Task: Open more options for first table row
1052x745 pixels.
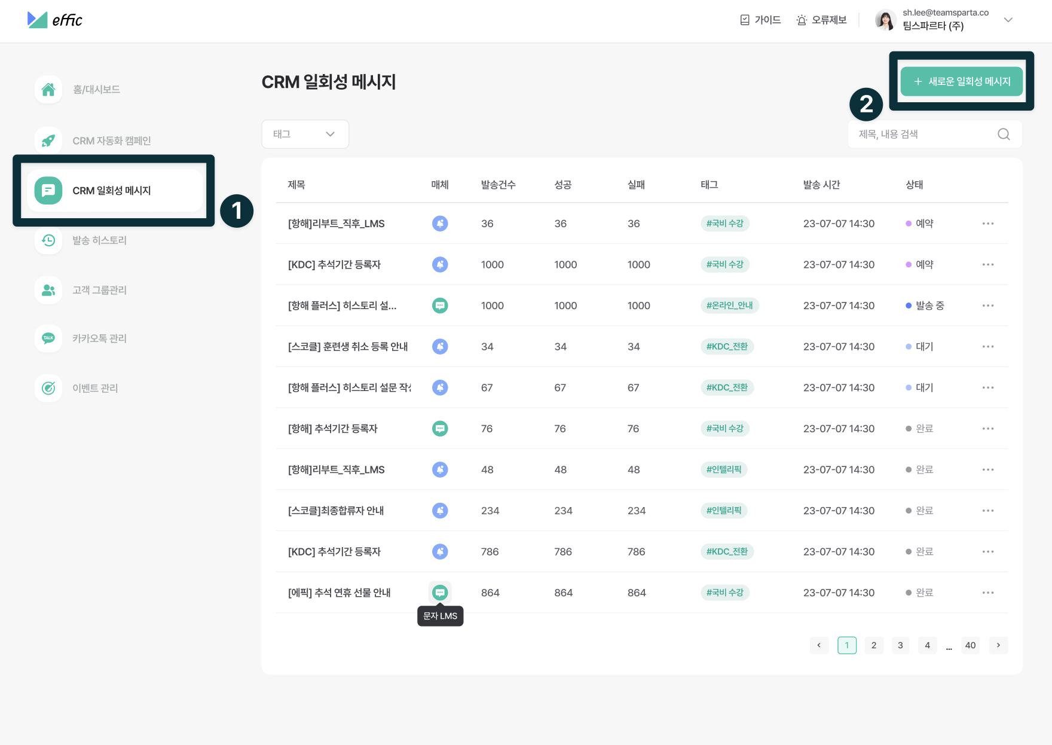Action: pyautogui.click(x=987, y=224)
